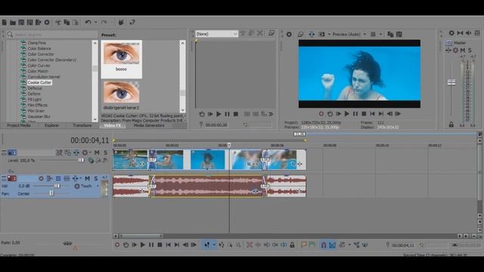Click Copy Snapshot to clipboard icon in preview
484x272 pixels.
point(390,34)
